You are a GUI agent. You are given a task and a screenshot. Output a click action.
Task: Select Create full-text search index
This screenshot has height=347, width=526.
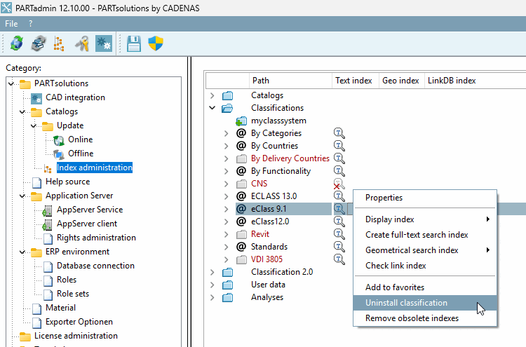417,235
